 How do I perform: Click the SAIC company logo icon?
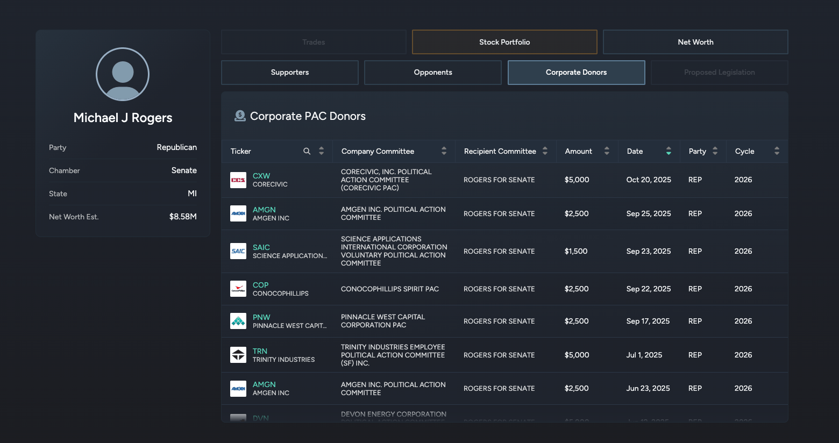[x=238, y=251]
